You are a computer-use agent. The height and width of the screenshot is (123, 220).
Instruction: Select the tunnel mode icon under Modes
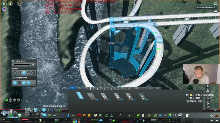point(33,73)
